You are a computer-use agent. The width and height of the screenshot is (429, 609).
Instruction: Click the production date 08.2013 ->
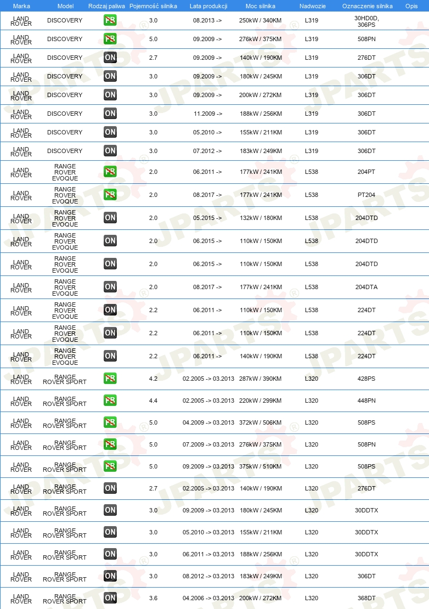(207, 20)
